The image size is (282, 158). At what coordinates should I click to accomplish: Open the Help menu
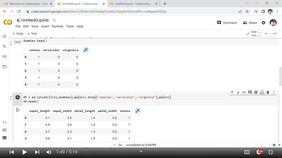coord(80,26)
